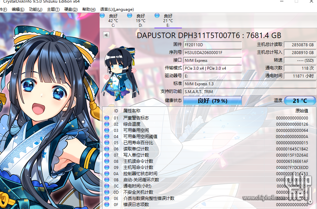This screenshot has width=317, height=209.
Task: Click status icon for attribute 05
Action: point(107,143)
